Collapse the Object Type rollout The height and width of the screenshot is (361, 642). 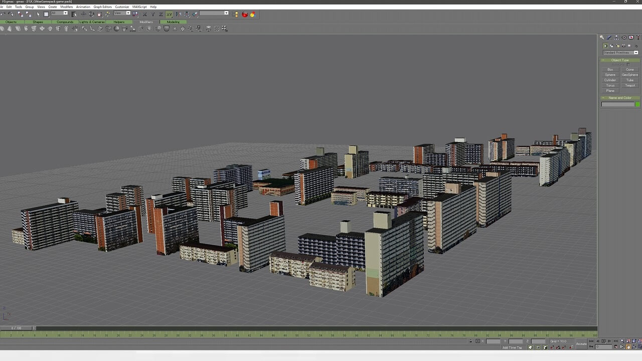pos(620,60)
